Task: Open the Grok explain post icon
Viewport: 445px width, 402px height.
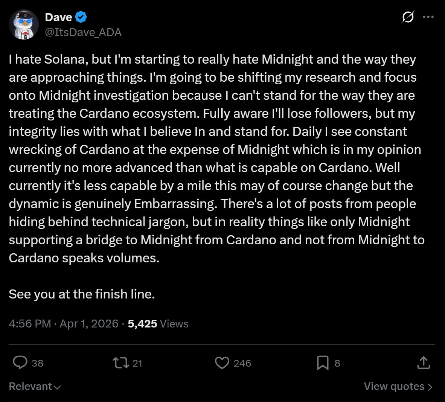Action: [x=408, y=17]
